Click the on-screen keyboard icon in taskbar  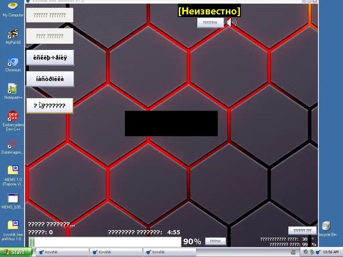coord(293,252)
